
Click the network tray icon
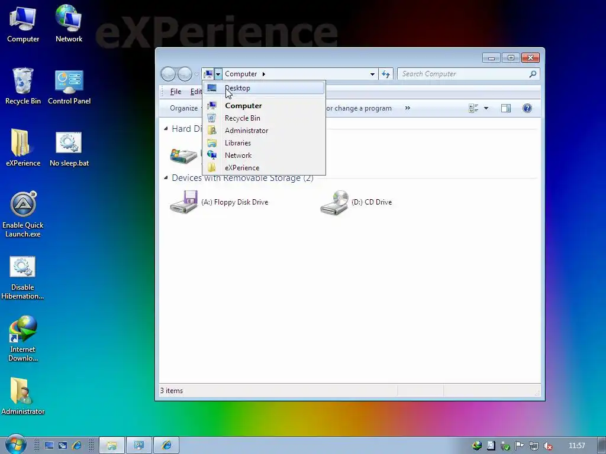tap(534, 446)
